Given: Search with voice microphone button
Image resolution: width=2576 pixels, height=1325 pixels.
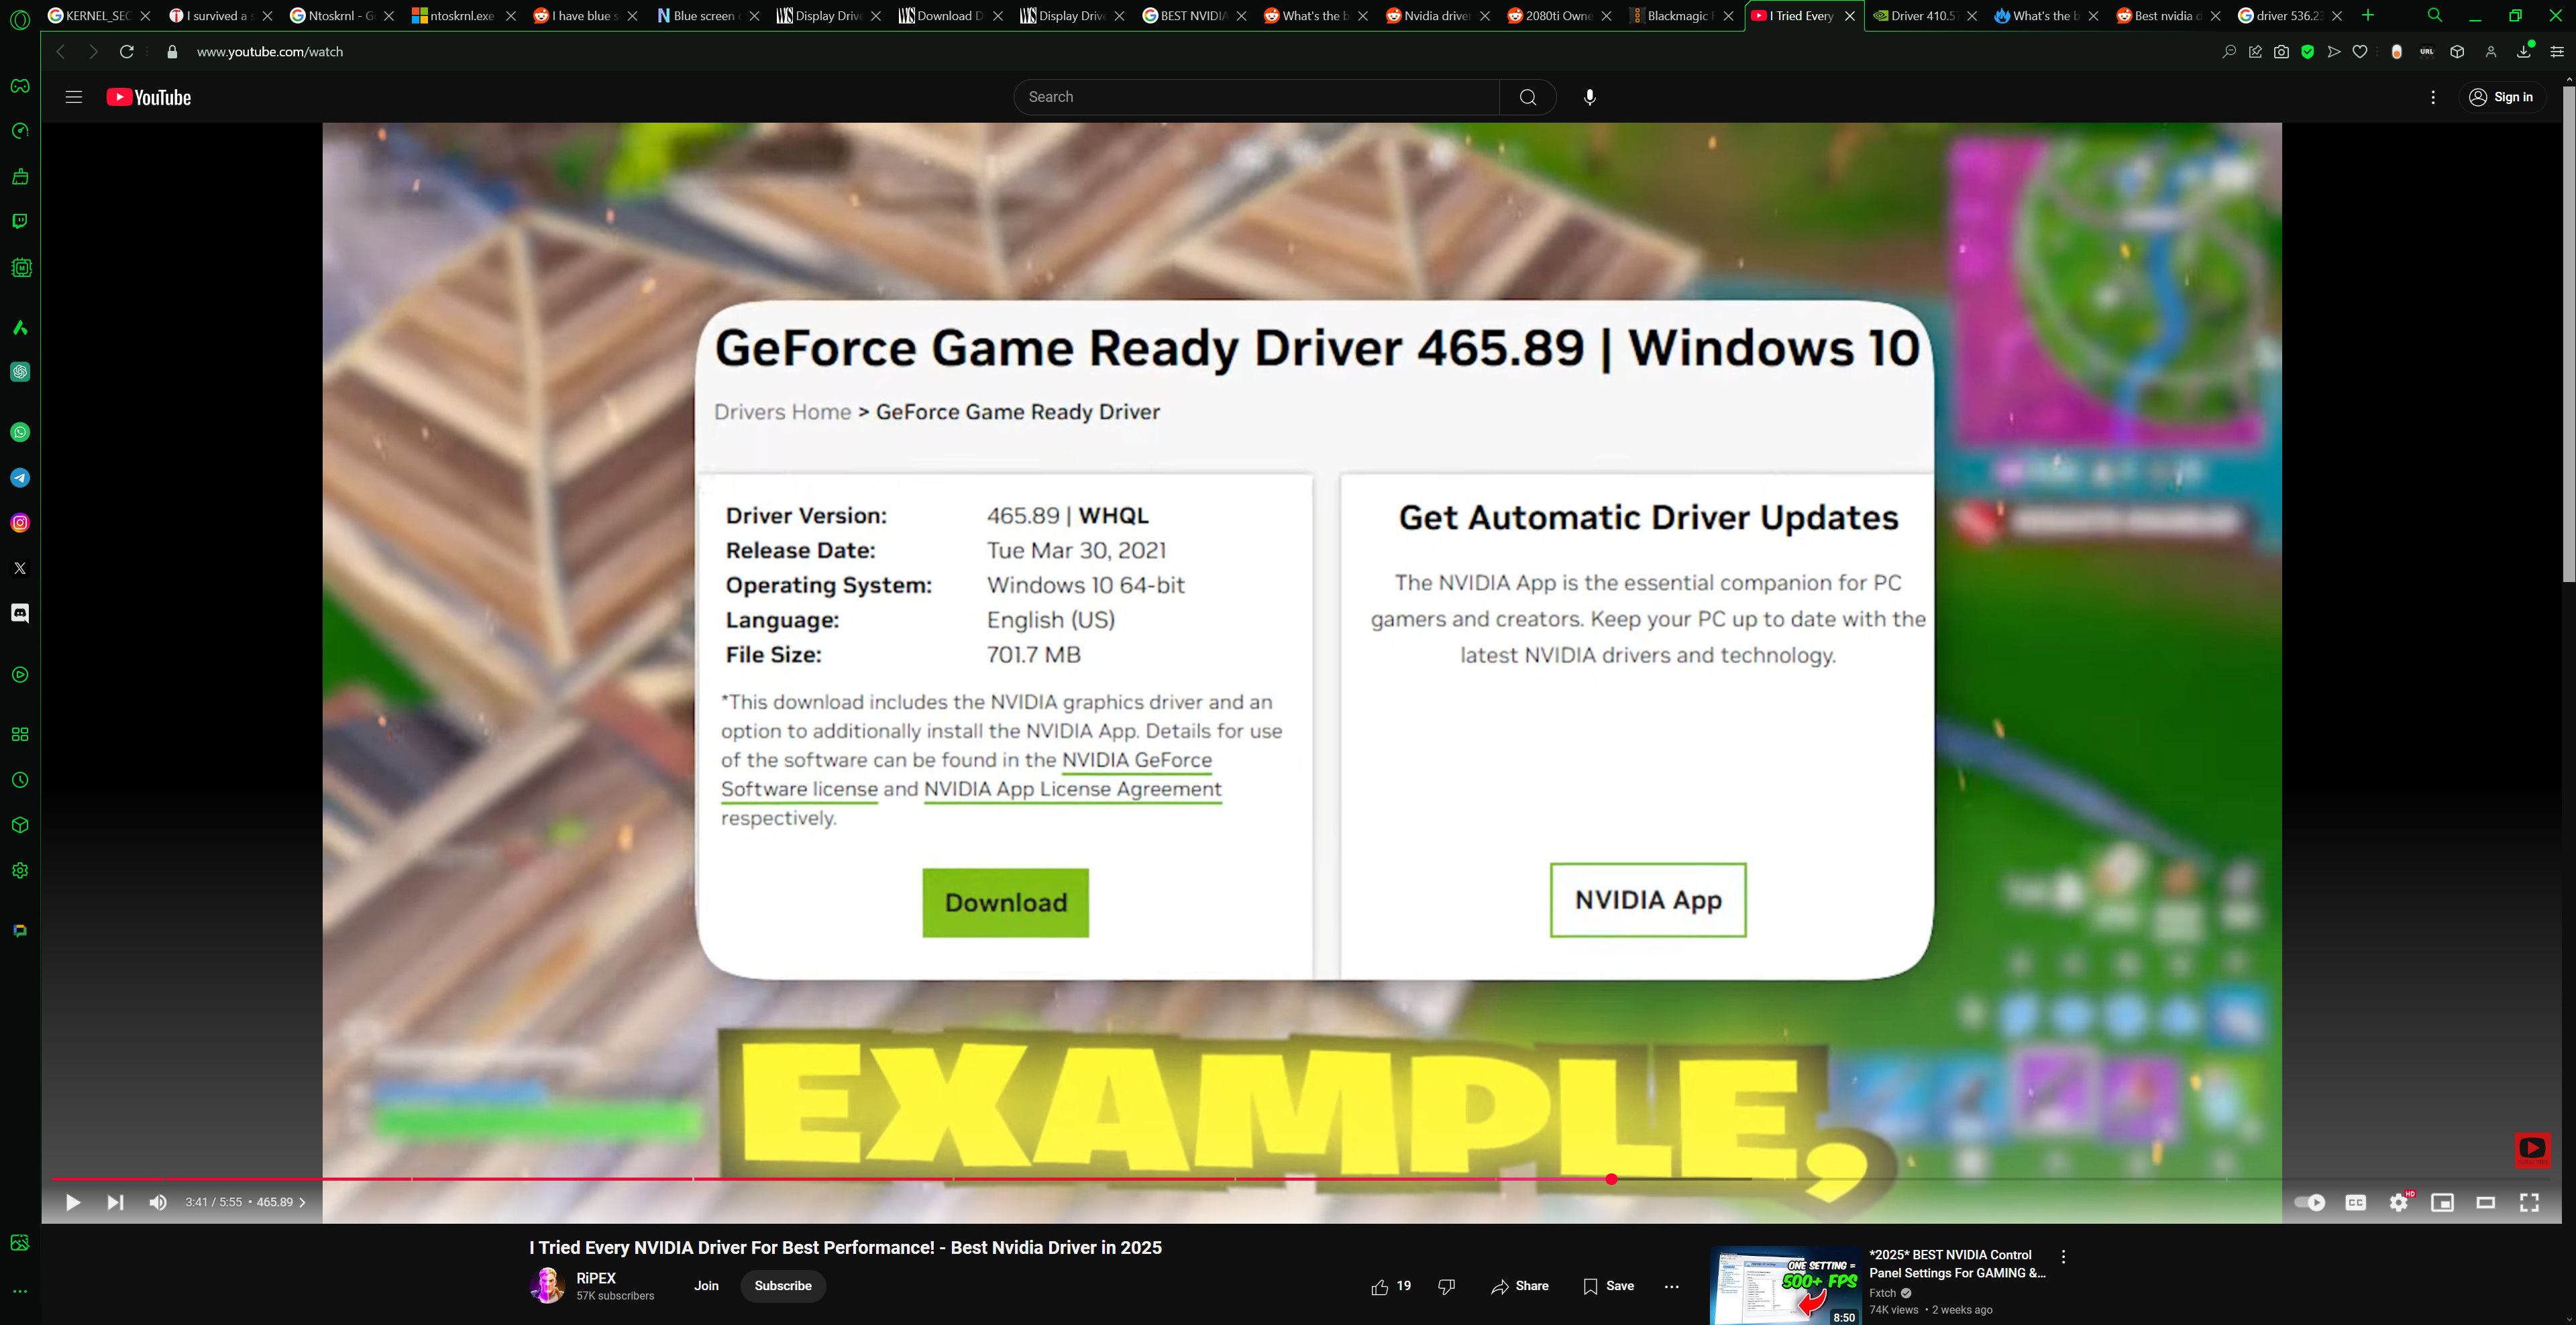Looking at the screenshot, I should click(1589, 97).
